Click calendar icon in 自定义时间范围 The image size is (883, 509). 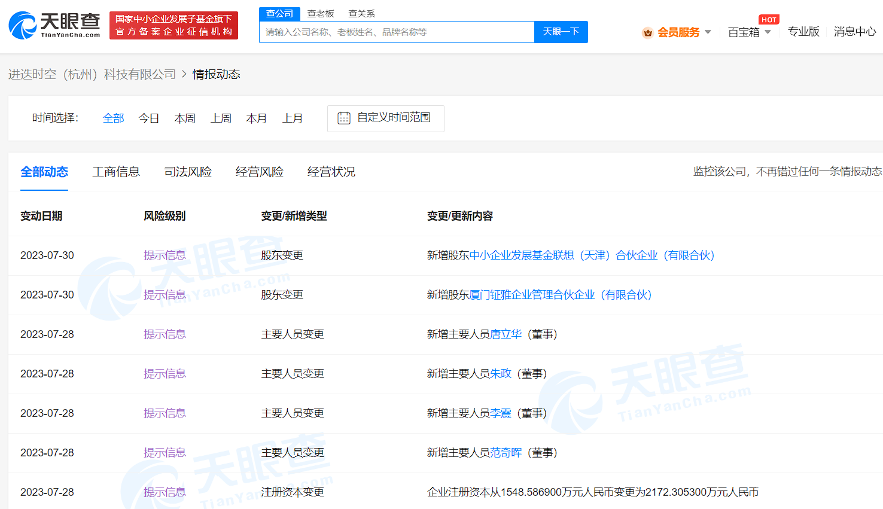tap(344, 118)
